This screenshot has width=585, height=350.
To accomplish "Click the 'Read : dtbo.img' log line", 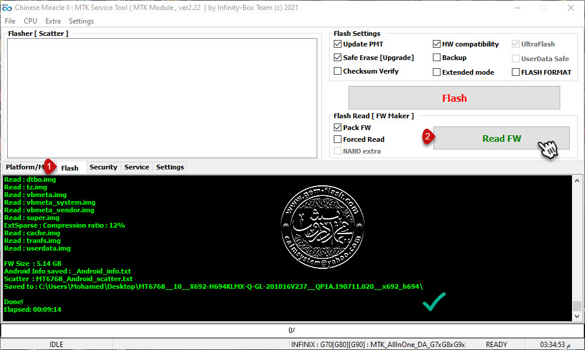I will coord(30,179).
